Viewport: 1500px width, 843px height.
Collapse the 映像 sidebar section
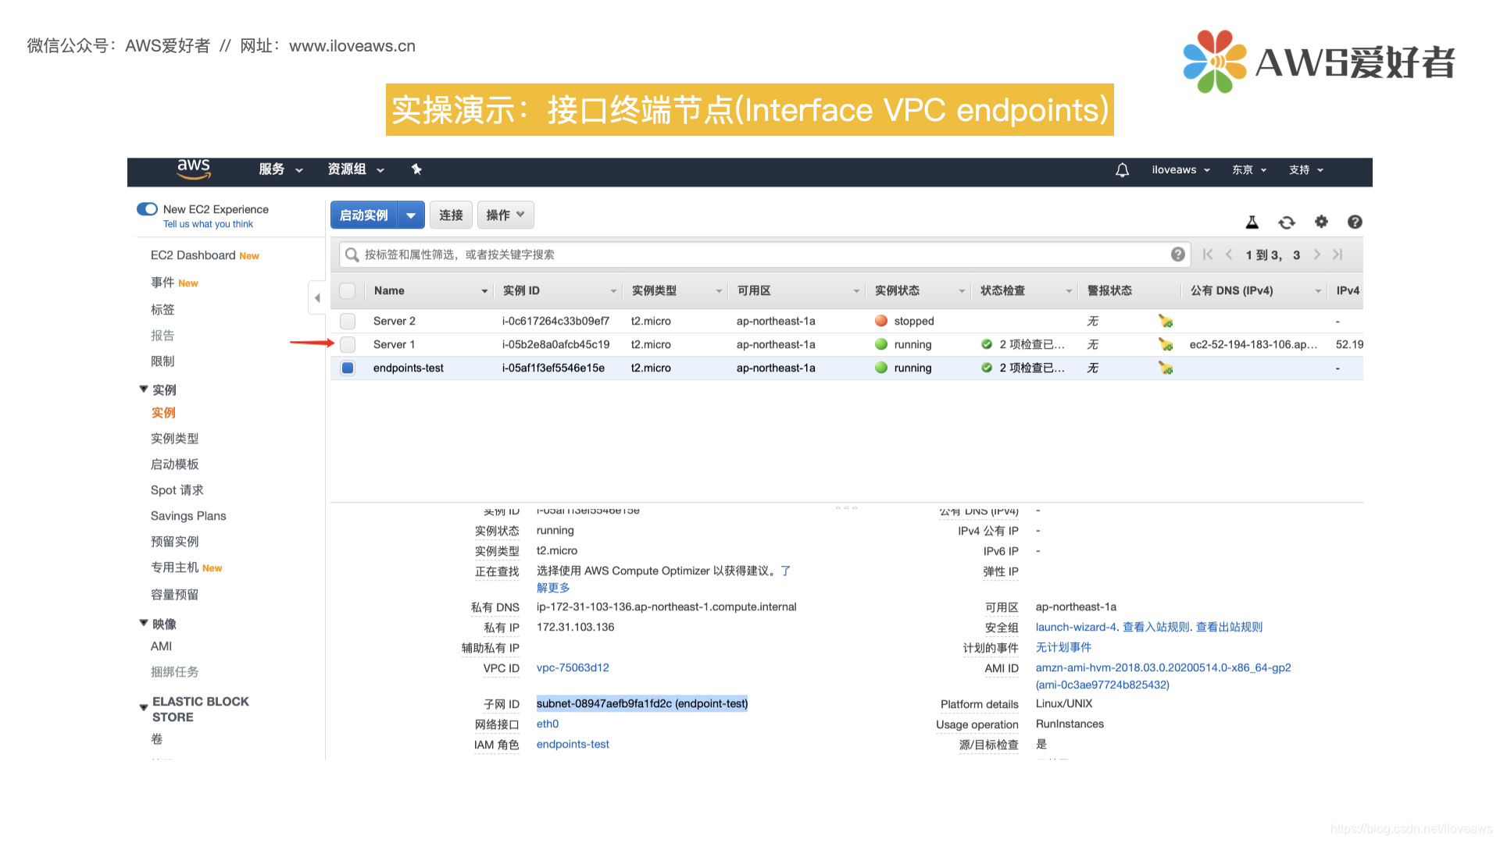point(144,623)
